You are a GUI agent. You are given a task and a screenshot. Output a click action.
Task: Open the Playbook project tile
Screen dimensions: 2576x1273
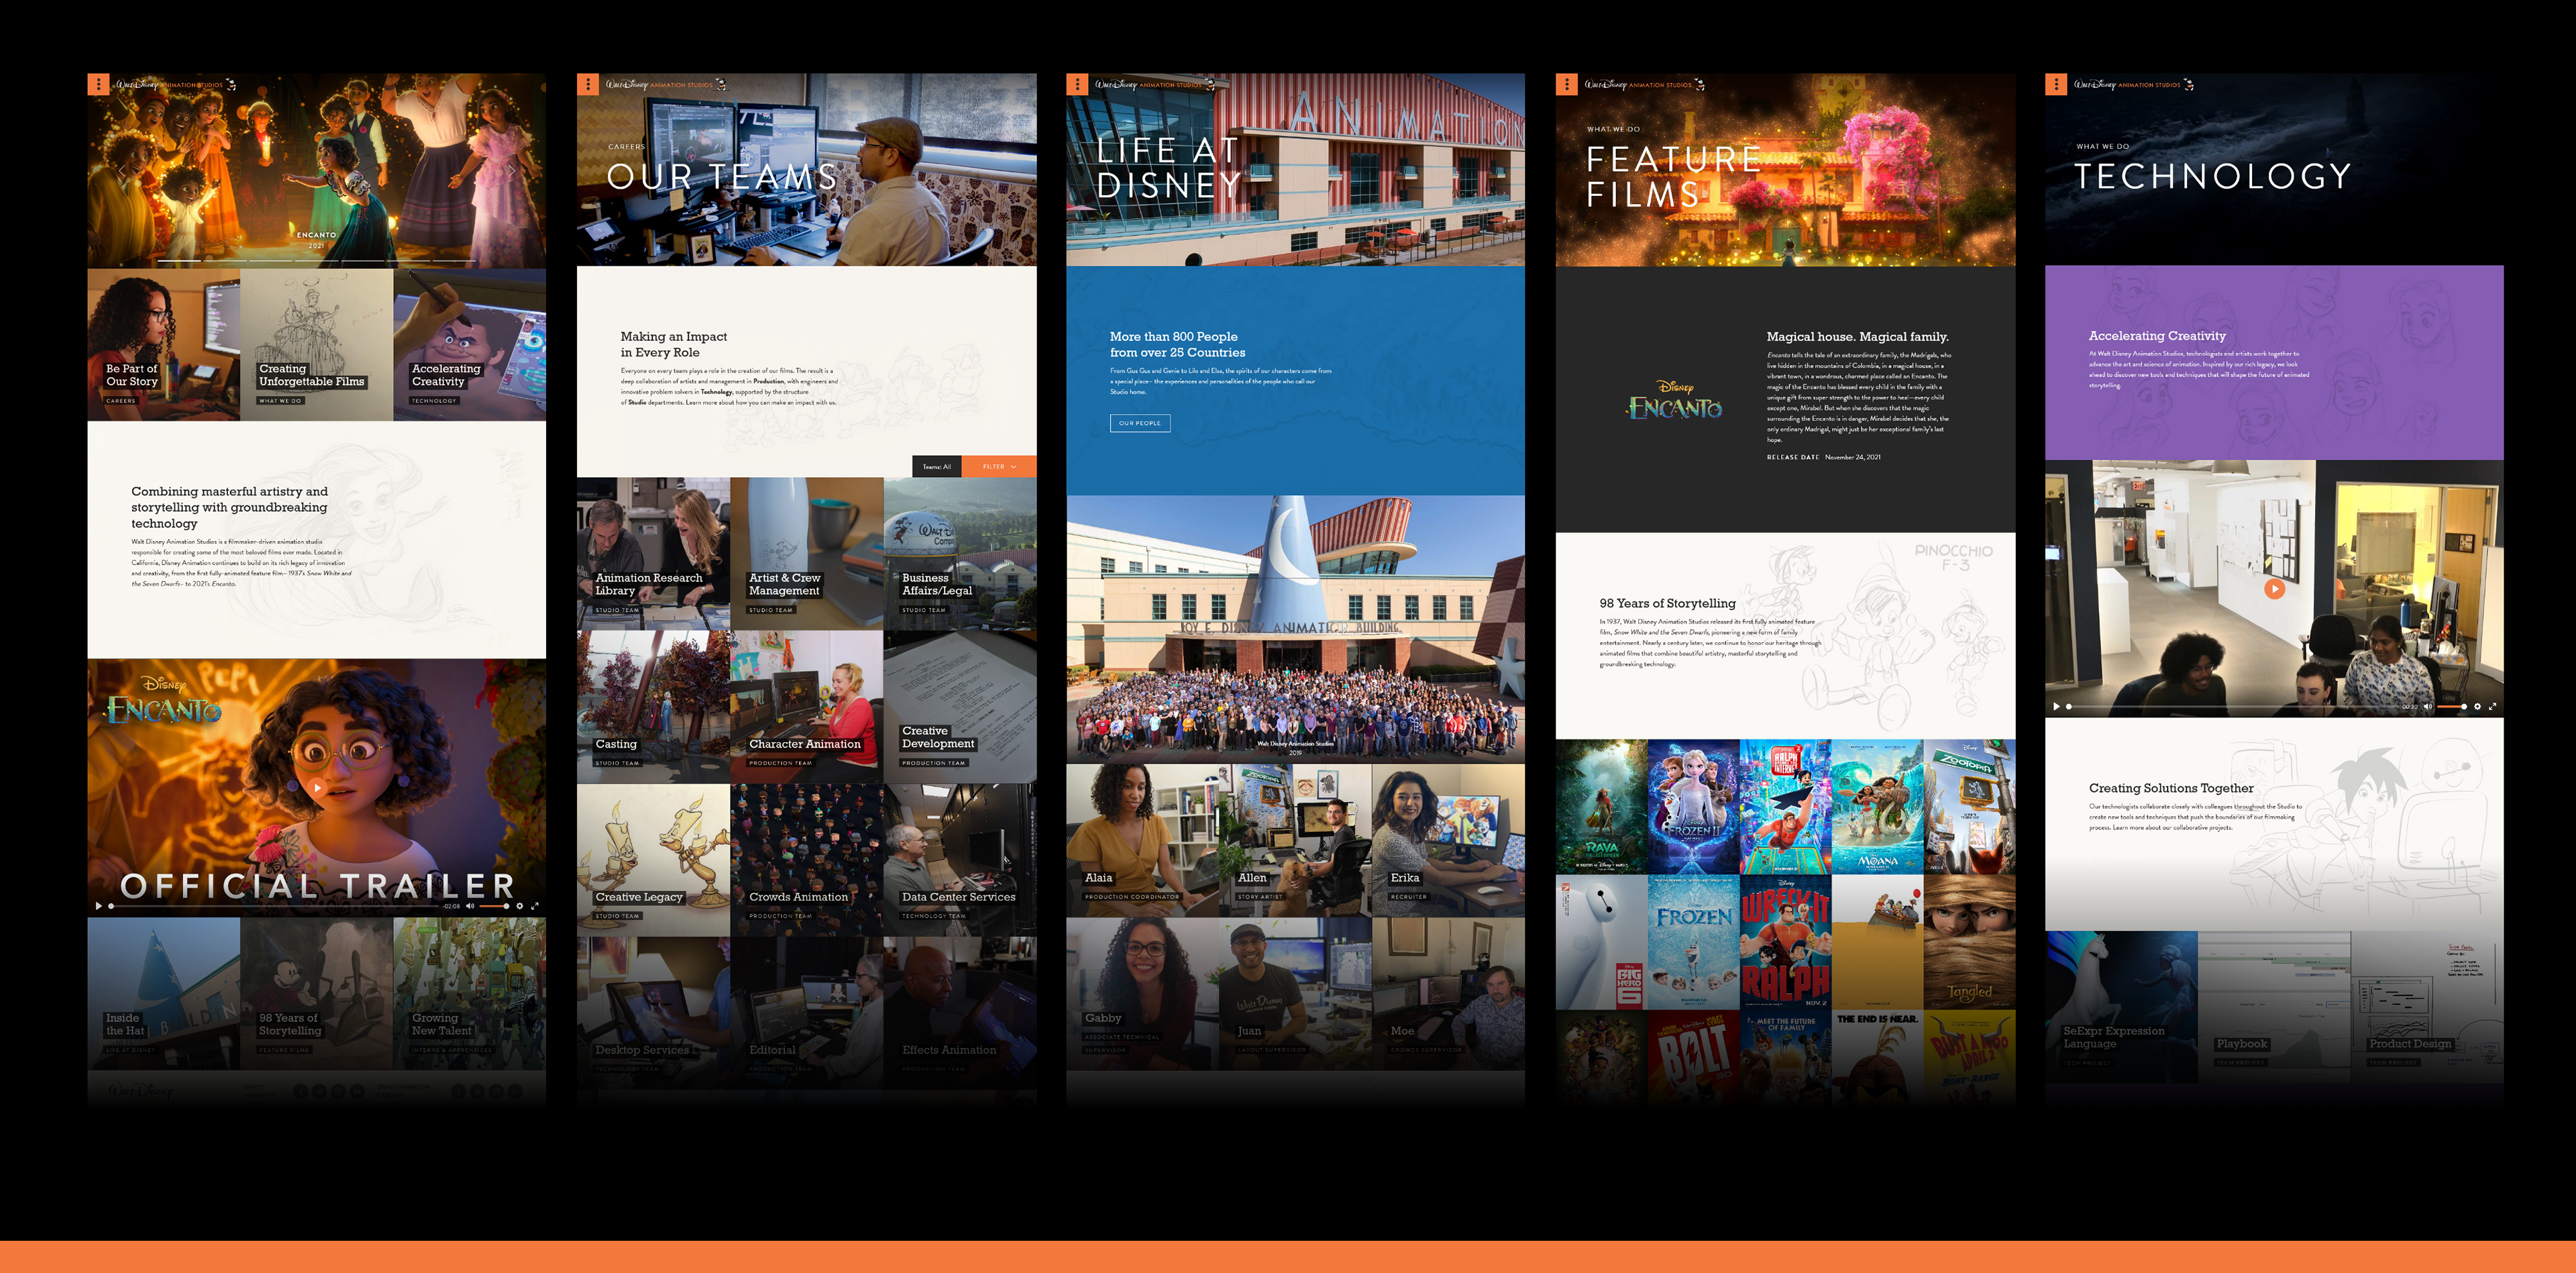point(2275,1007)
